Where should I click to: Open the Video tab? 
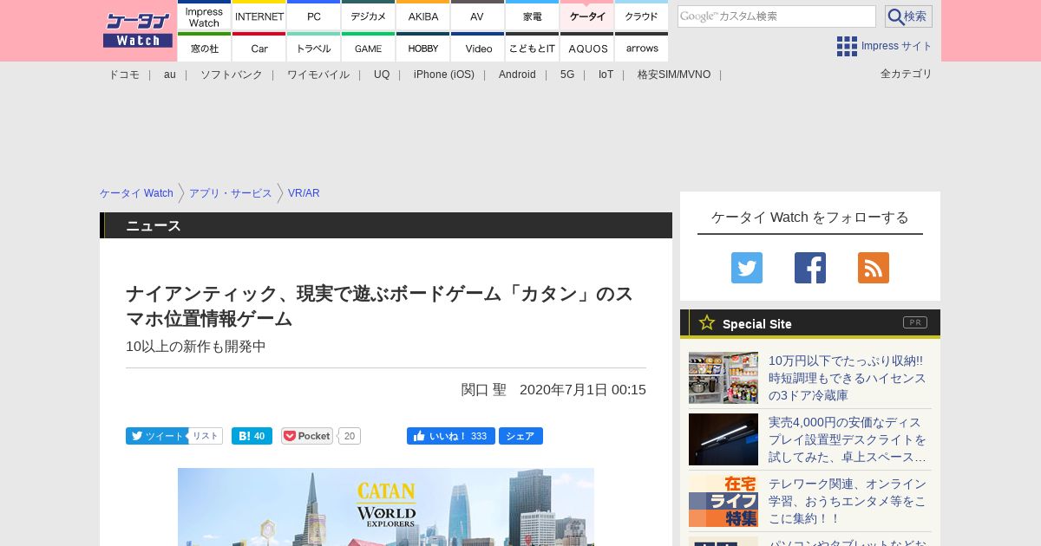pos(478,48)
